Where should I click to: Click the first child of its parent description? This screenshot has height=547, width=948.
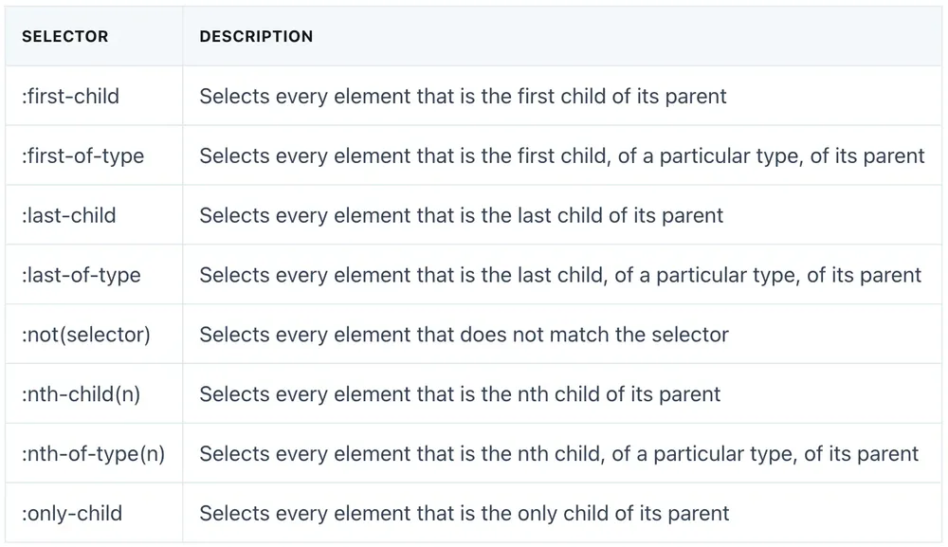coord(464,96)
